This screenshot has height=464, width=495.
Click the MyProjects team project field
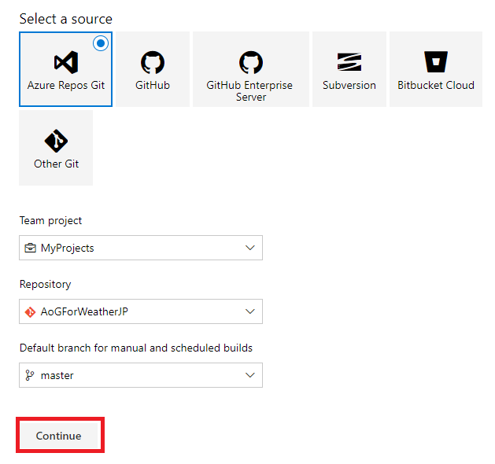[68, 248]
